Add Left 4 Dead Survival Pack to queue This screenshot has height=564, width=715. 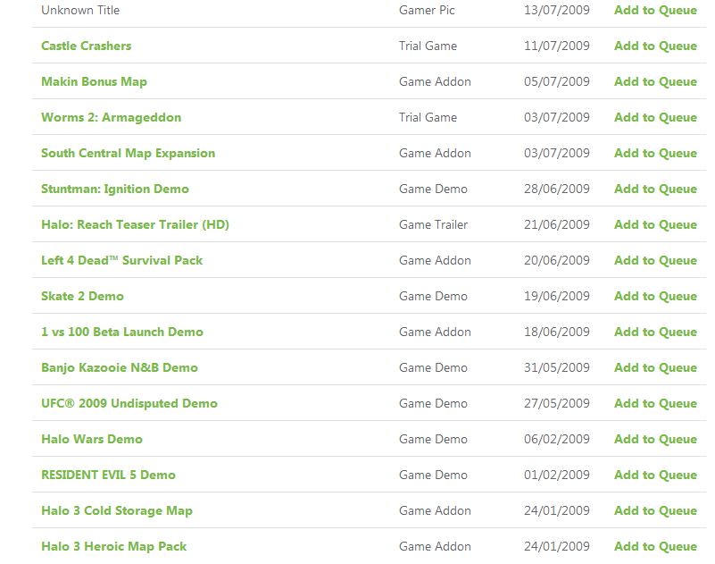tap(655, 260)
